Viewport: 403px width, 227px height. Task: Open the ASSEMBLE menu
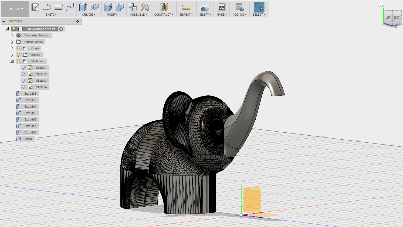(x=138, y=15)
